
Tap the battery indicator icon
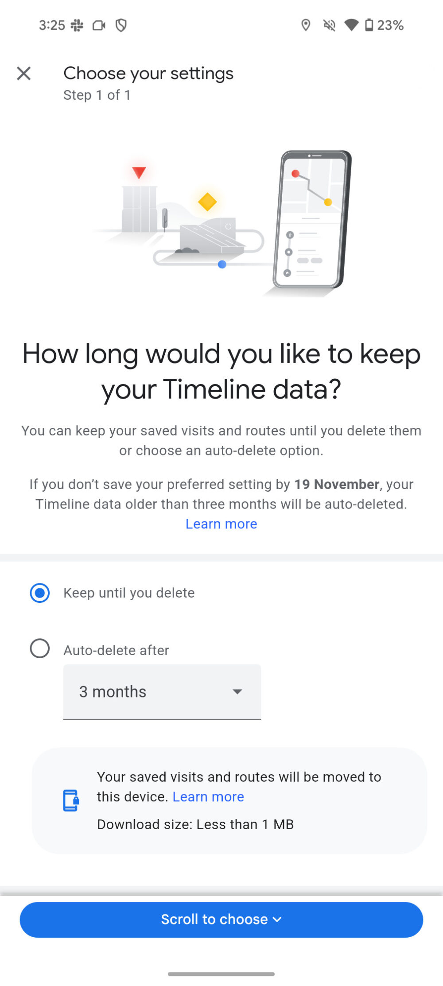tap(370, 25)
